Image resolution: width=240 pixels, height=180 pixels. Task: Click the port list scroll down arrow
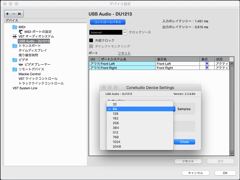pos(232,153)
